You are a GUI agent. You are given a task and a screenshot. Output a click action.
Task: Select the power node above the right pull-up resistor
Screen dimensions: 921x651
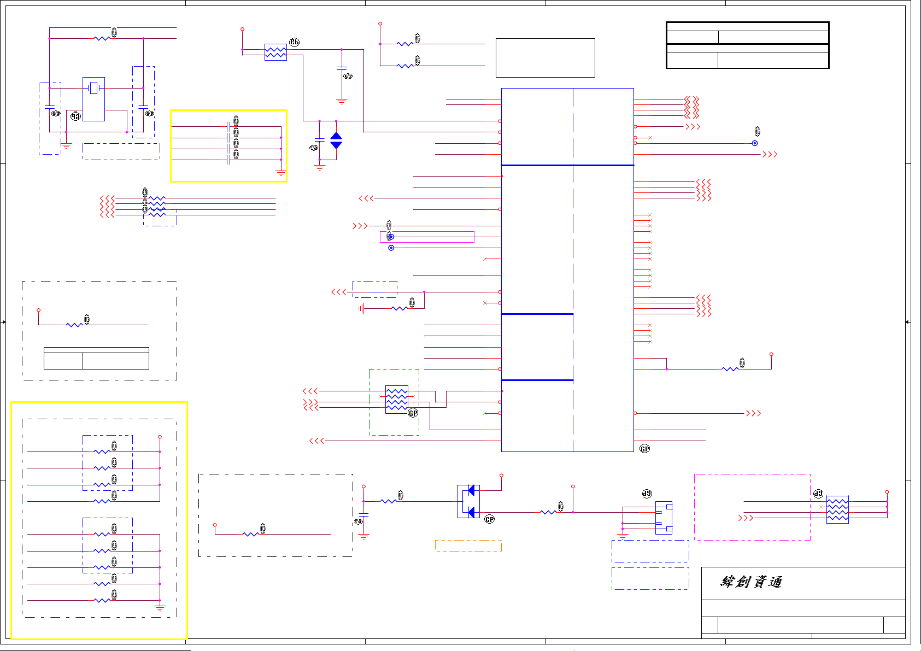pyautogui.click(x=771, y=354)
